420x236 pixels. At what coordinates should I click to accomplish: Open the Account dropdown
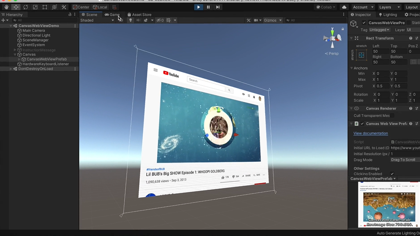coord(363,7)
